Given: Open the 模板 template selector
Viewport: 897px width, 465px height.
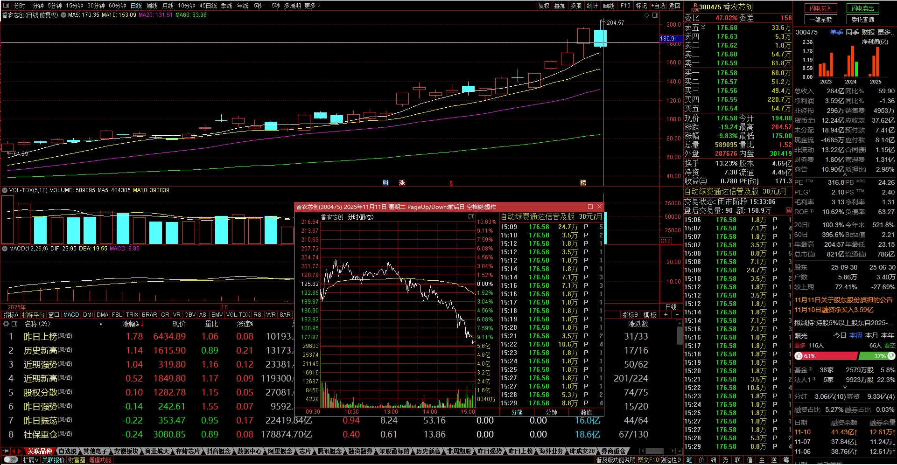Looking at the screenshot, I should [650, 315].
